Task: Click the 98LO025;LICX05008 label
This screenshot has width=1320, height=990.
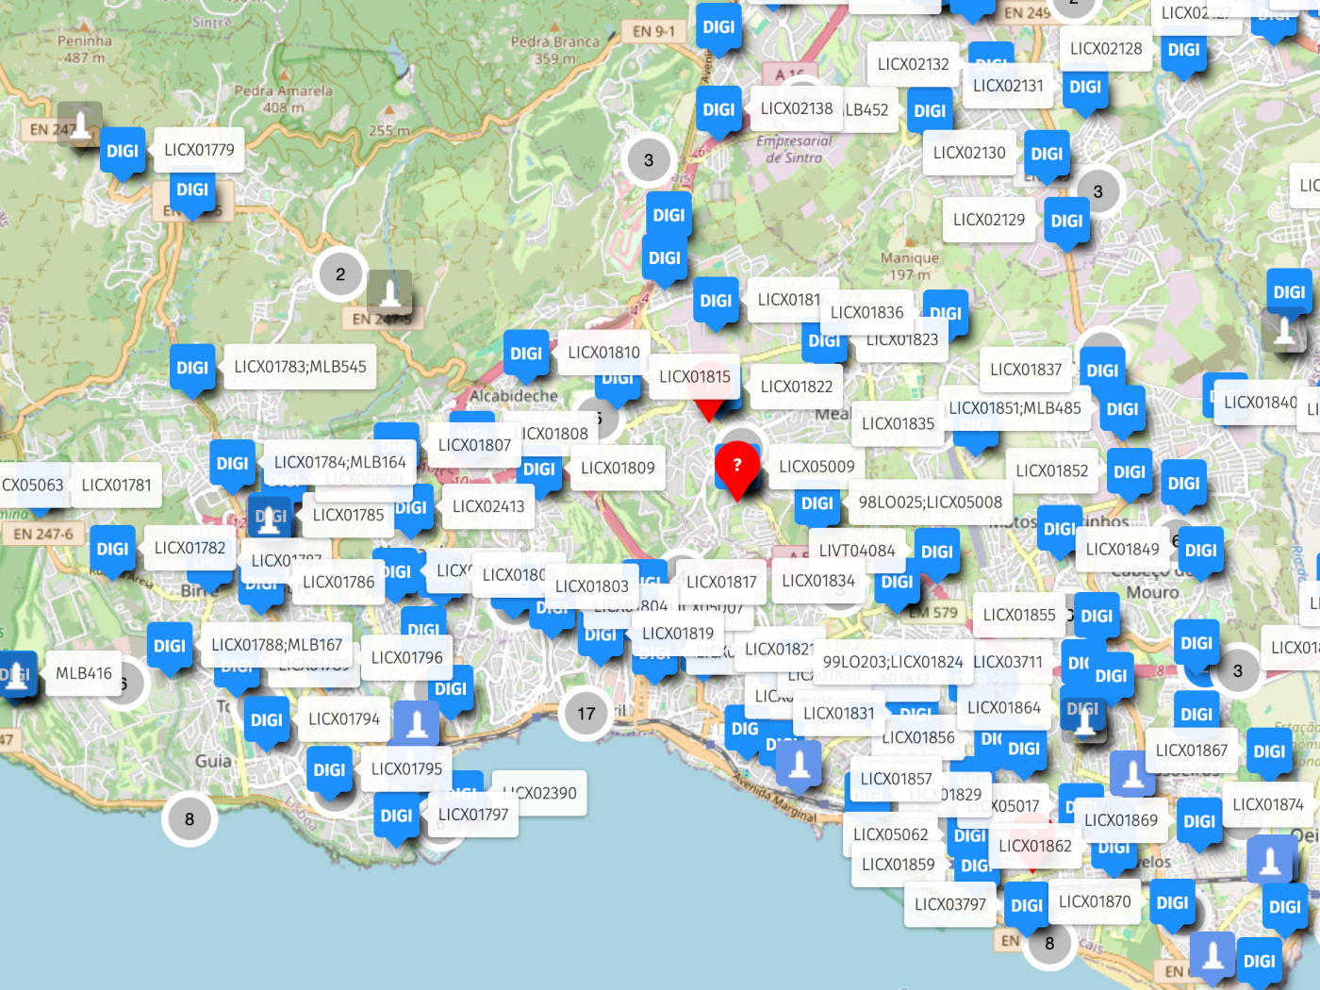Action: pos(932,502)
